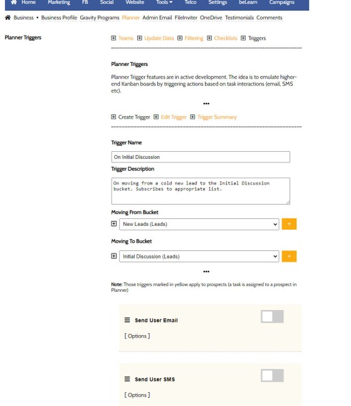The width and height of the screenshot is (351, 406).
Task: Click the plus-box icon beside Checklists
Action: tap(209, 38)
